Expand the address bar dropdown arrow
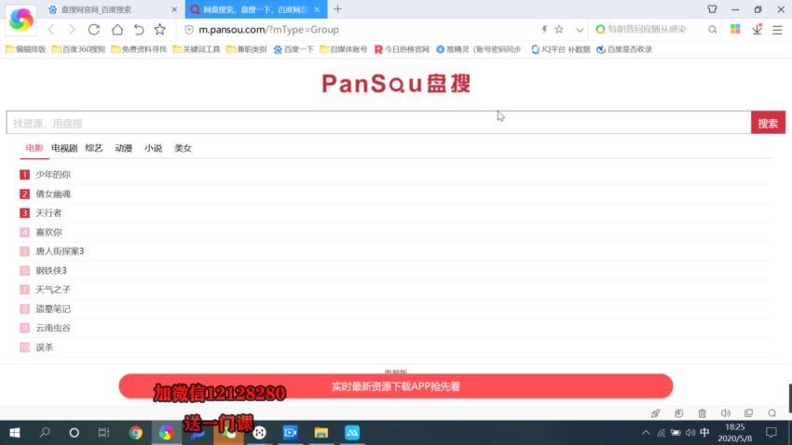 (x=580, y=30)
